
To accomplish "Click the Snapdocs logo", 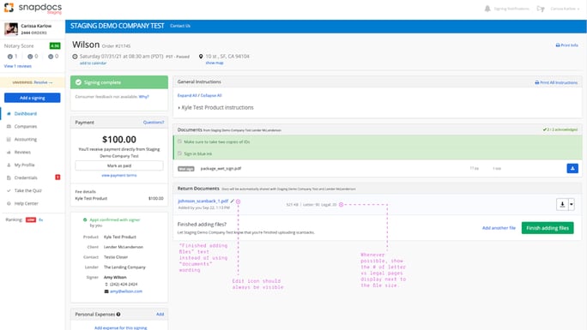I will click(33, 8).
